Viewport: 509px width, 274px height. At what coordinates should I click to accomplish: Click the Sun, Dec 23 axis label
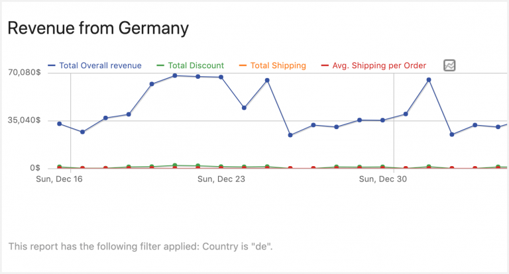click(x=221, y=179)
